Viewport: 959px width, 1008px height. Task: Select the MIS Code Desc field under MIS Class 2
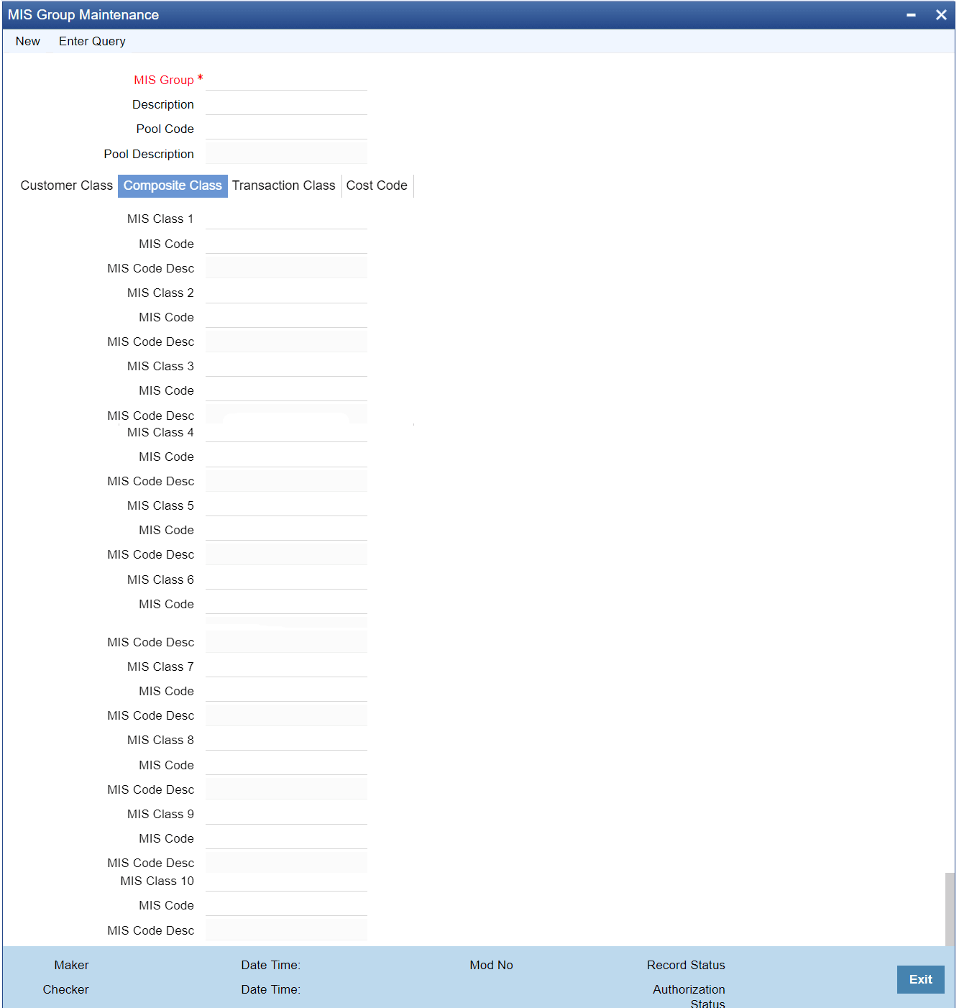pyautogui.click(x=286, y=342)
